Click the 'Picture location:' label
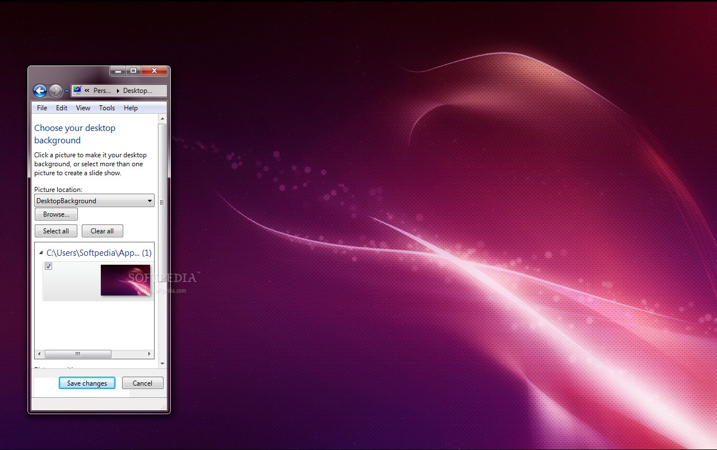Image resolution: width=717 pixels, height=450 pixels. point(58,190)
